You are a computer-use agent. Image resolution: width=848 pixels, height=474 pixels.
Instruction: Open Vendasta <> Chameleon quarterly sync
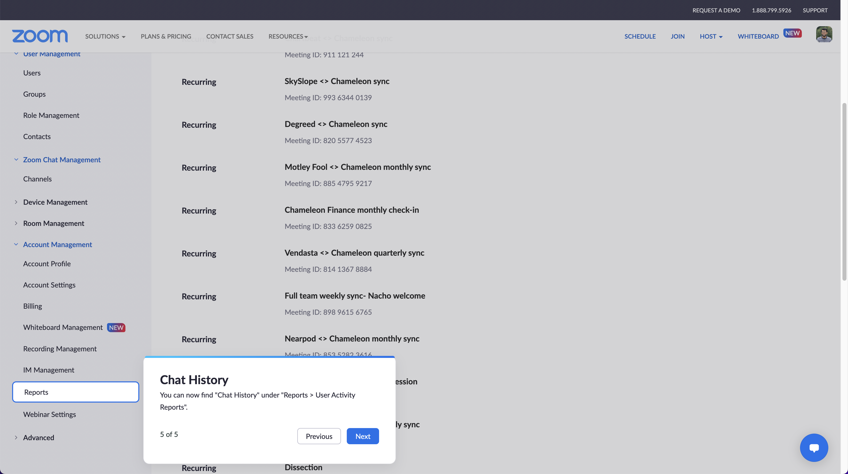pos(354,253)
